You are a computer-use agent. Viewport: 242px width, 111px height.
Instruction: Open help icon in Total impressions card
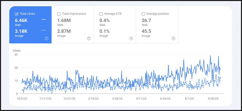coord(89,38)
